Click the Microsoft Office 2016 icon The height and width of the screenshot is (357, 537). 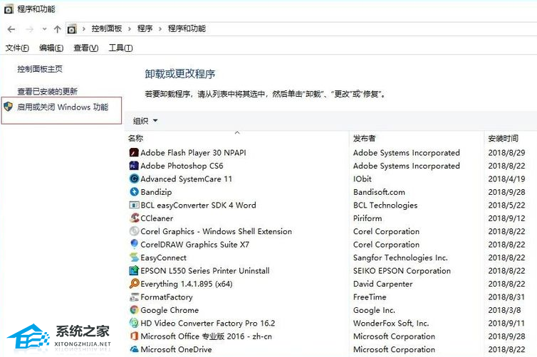pyautogui.click(x=134, y=336)
